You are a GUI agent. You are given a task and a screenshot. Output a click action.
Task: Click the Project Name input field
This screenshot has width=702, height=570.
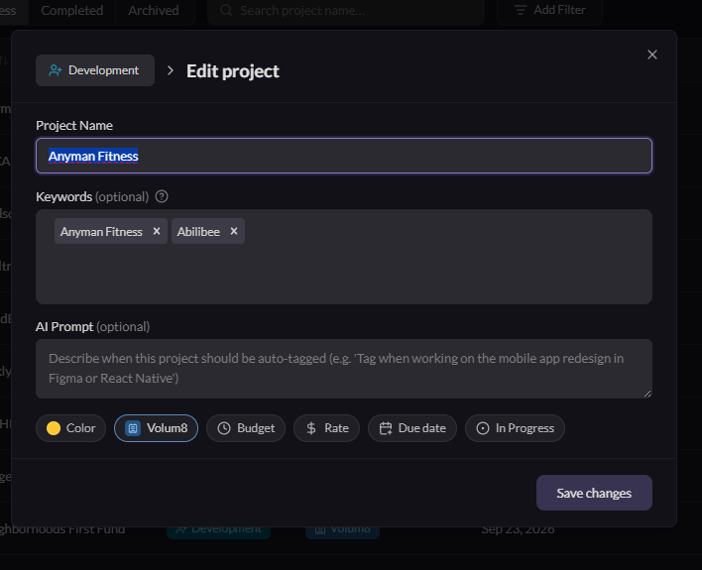(x=343, y=156)
